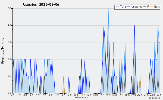Click the 4.0 y-axis value

pyautogui.click(x=9, y=25)
